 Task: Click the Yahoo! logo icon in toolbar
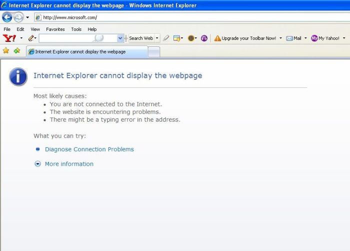point(9,38)
